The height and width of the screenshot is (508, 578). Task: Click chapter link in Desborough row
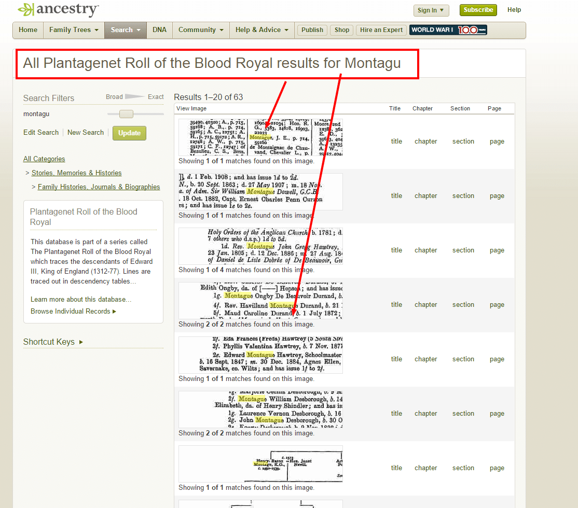point(426,414)
